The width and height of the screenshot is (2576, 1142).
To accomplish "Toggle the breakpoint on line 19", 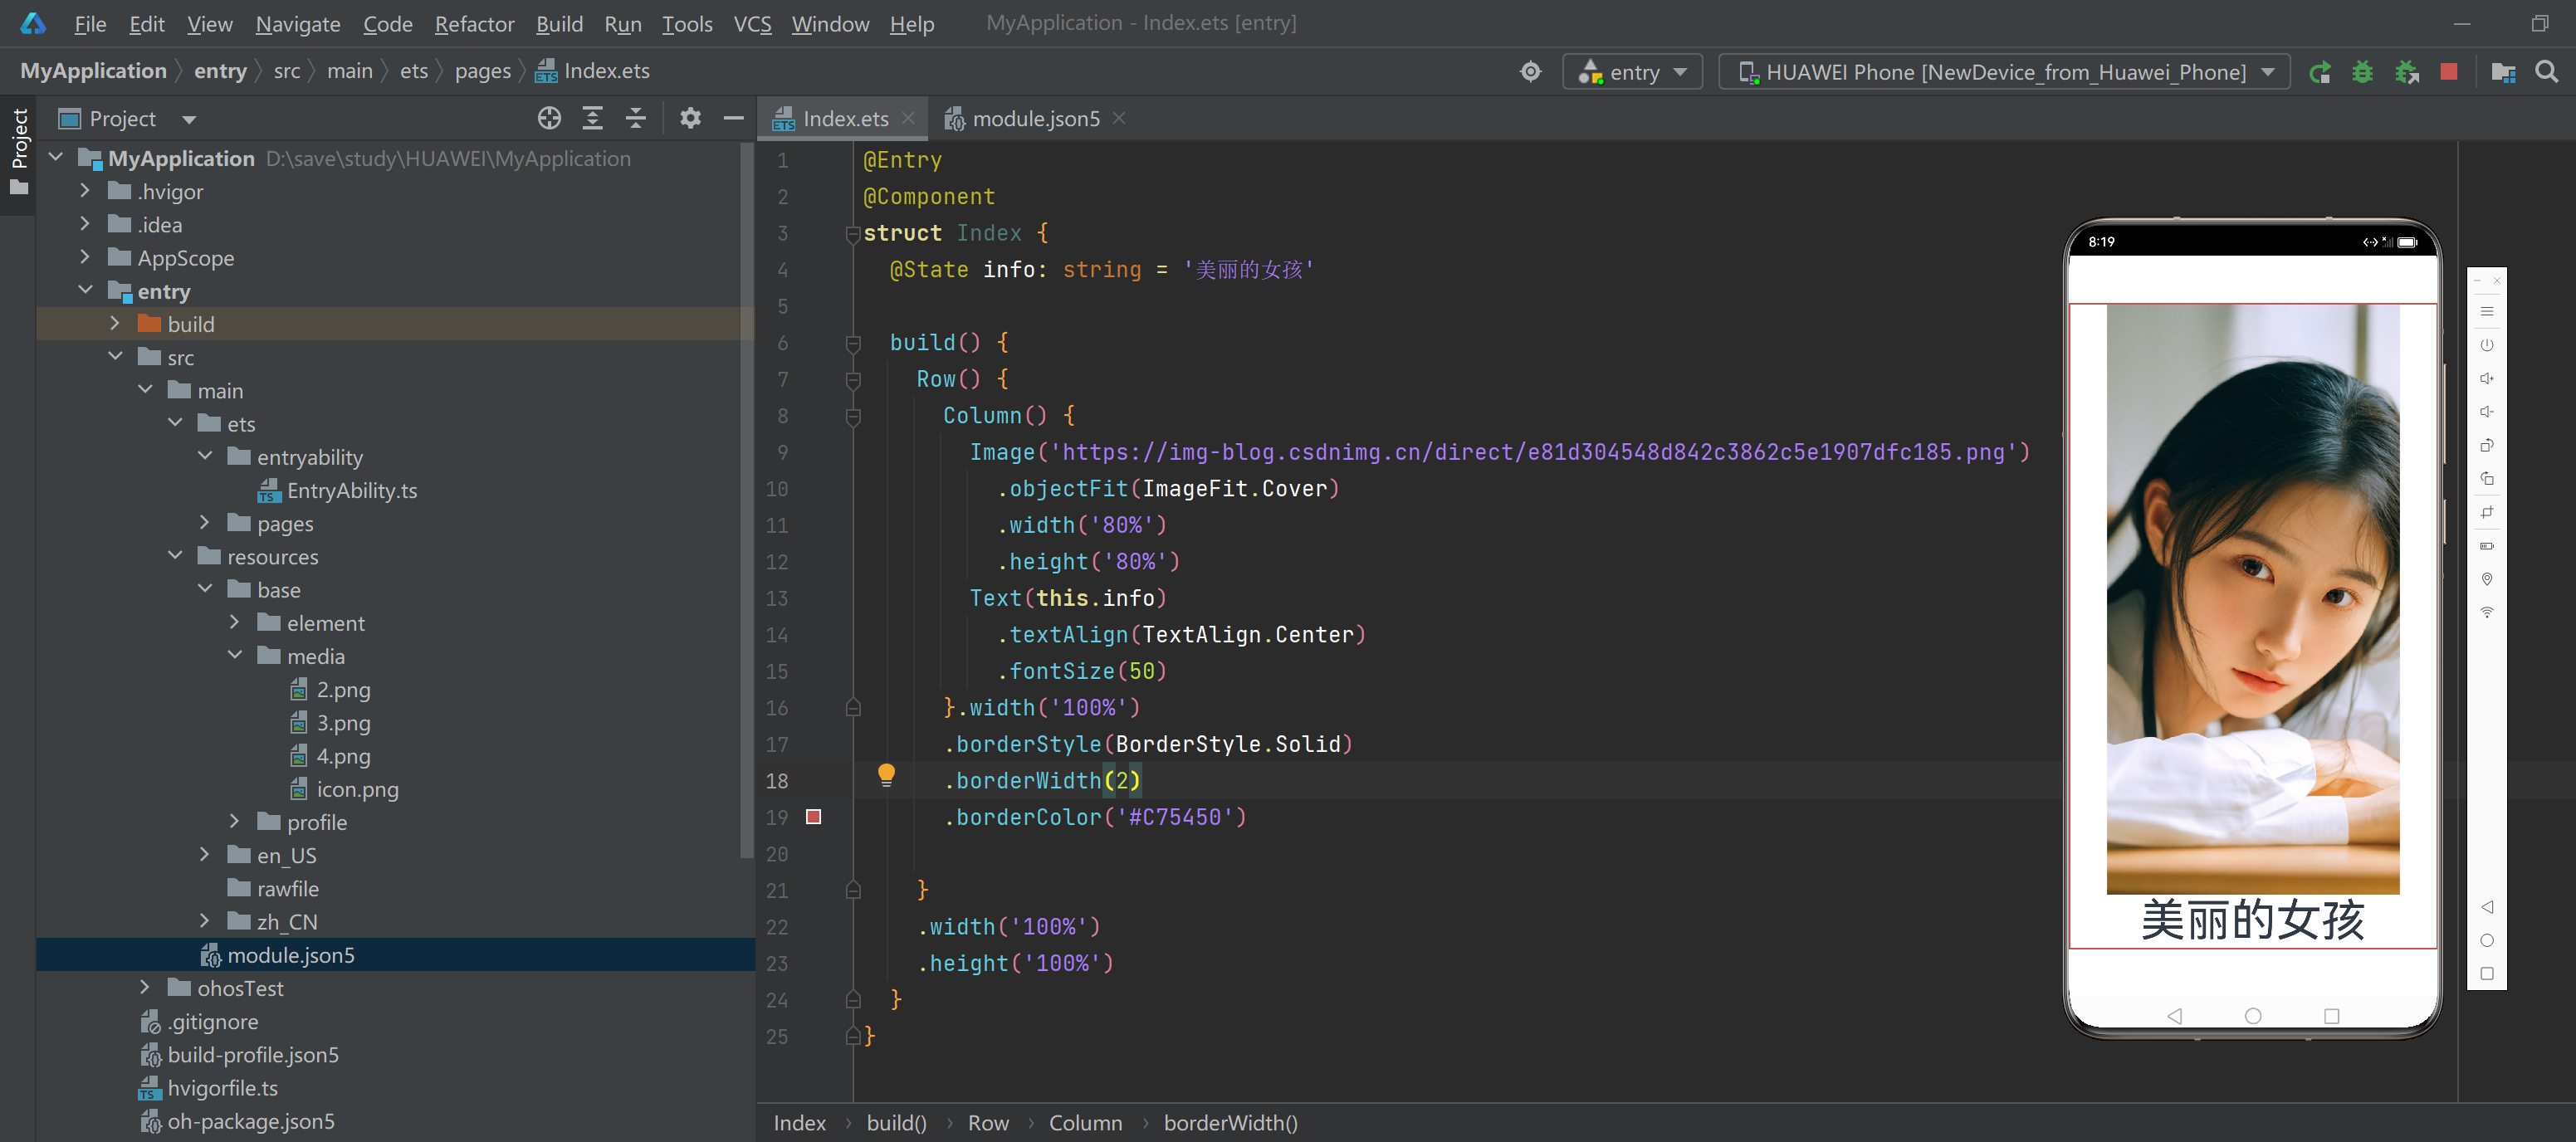I will click(814, 817).
